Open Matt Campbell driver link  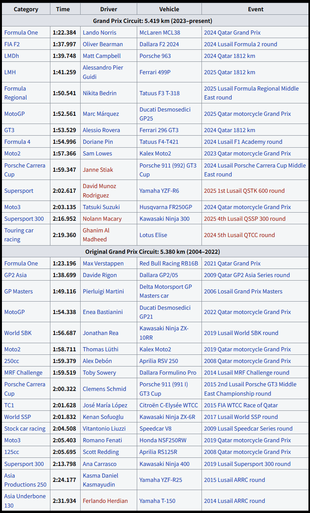tap(102, 56)
